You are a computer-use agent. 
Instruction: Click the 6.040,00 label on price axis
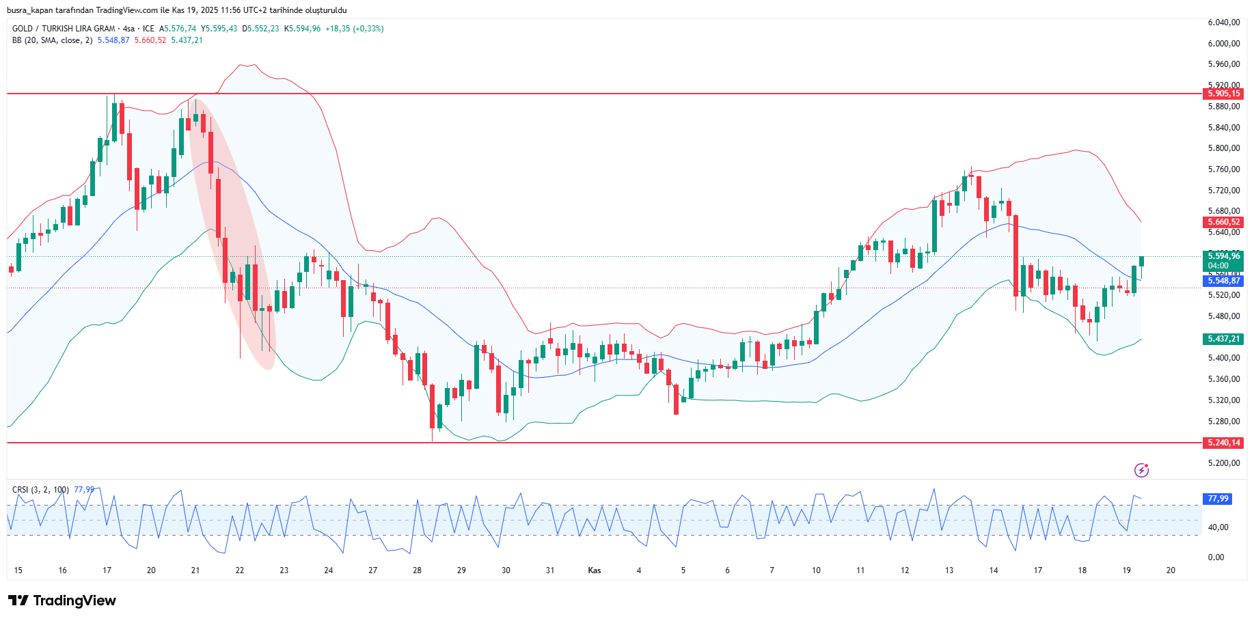pyautogui.click(x=1223, y=23)
